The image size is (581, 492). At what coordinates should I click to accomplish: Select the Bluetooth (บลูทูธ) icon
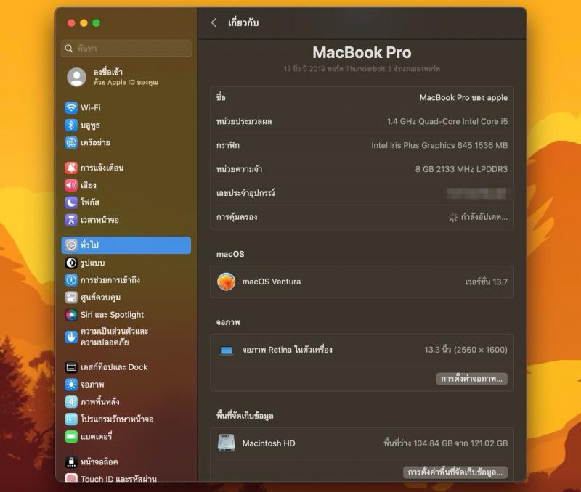click(x=71, y=126)
